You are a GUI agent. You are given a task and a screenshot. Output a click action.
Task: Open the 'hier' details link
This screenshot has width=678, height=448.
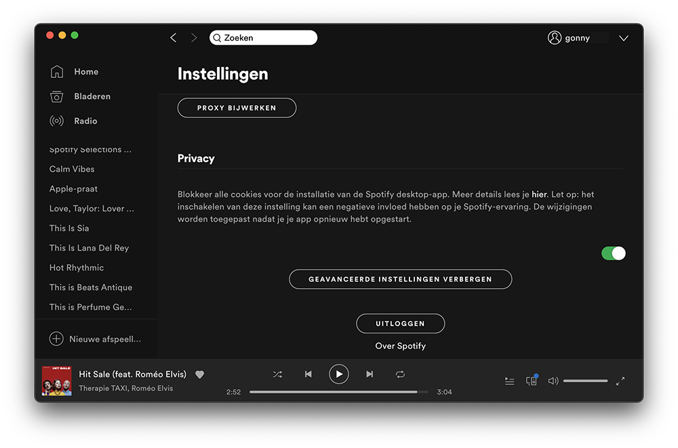coord(539,195)
